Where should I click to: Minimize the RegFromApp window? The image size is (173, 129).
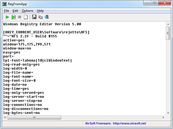click(147, 3)
